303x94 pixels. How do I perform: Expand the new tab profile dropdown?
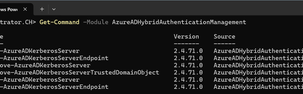click(x=54, y=9)
